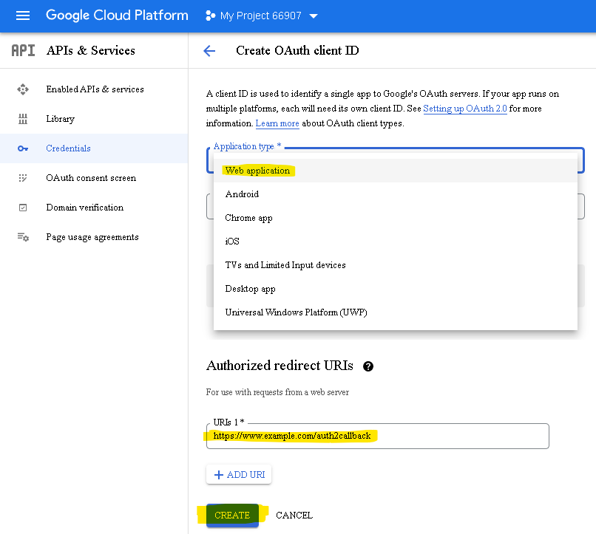The height and width of the screenshot is (534, 596).
Task: Click the Domain verification checkbox icon
Action: coord(23,208)
